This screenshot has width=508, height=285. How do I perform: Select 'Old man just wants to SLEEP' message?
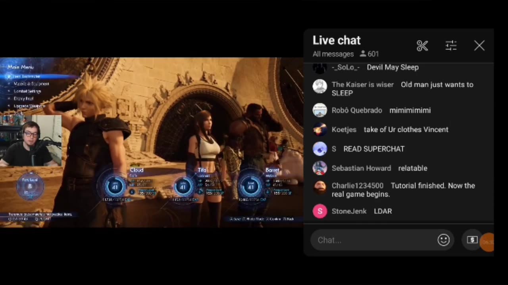tap(402, 89)
